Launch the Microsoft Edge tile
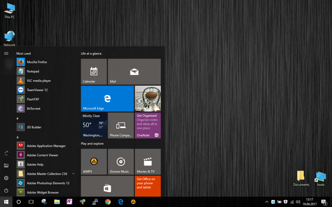 [x=107, y=99]
